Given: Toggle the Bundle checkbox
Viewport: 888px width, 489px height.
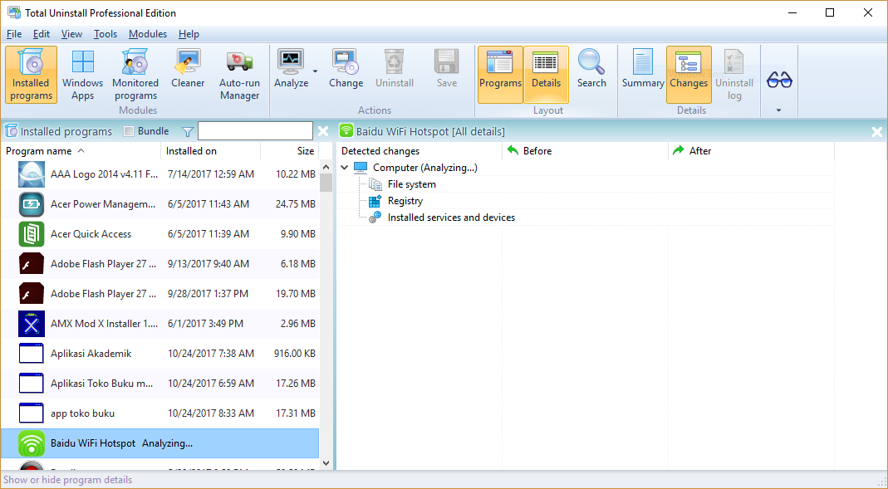Looking at the screenshot, I should pyautogui.click(x=129, y=131).
